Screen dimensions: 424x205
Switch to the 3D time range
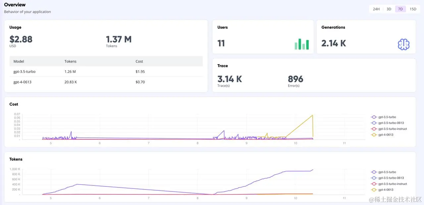pyautogui.click(x=389, y=9)
